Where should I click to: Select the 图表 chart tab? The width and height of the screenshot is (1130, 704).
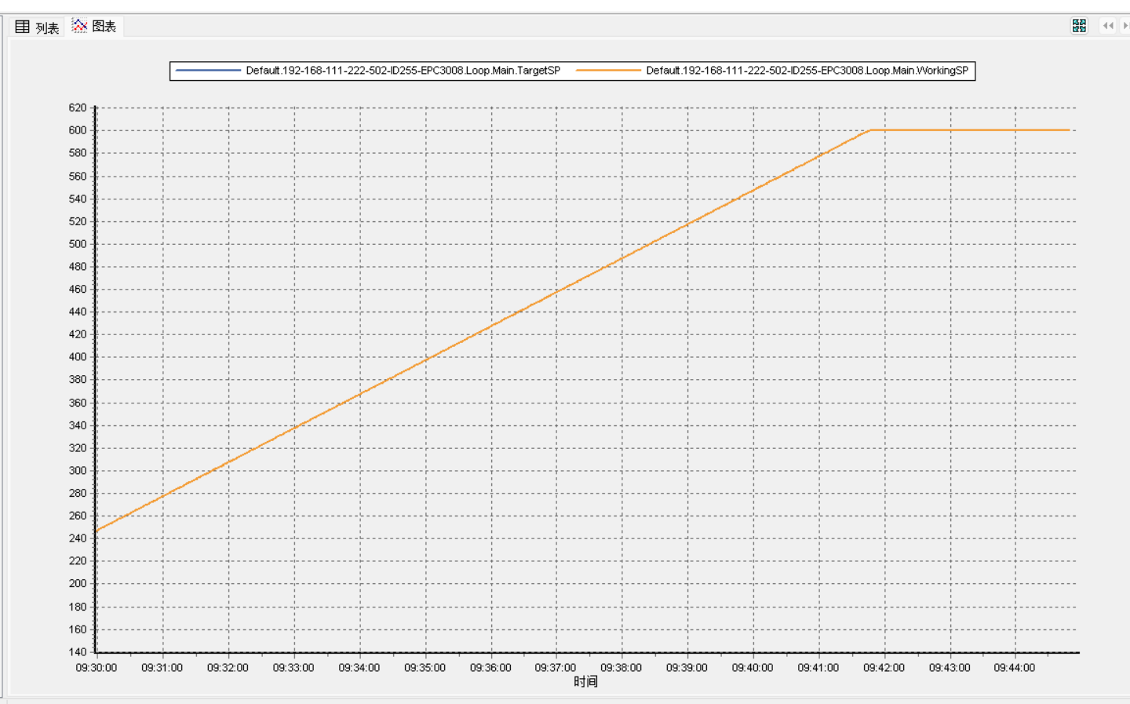coord(94,26)
